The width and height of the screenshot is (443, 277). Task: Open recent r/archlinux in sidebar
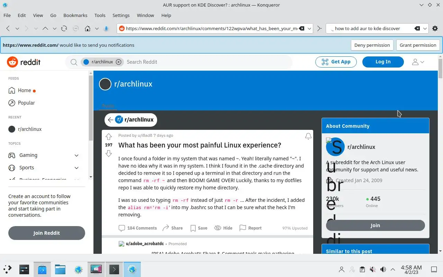tap(25, 129)
